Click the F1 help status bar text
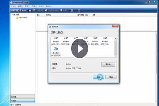This screenshot has width=159, height=106. 16,105
